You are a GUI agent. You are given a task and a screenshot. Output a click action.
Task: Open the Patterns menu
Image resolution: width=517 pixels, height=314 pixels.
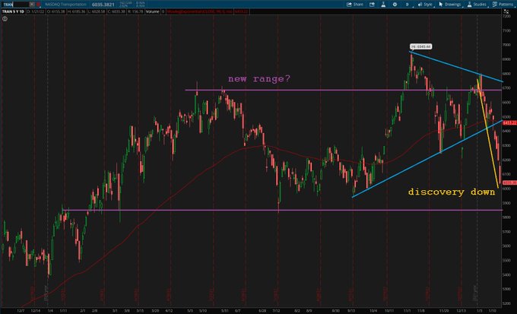click(503, 5)
